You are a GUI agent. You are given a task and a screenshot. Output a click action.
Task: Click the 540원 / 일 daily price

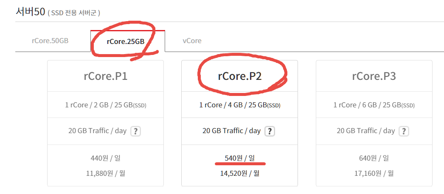click(x=239, y=158)
